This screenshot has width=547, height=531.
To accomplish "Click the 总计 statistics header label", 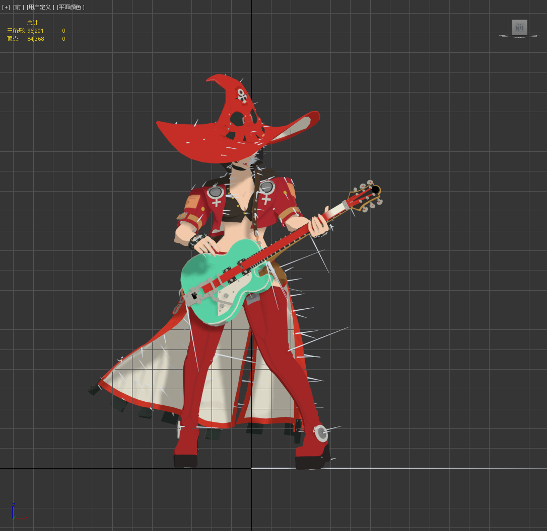I will (x=32, y=23).
